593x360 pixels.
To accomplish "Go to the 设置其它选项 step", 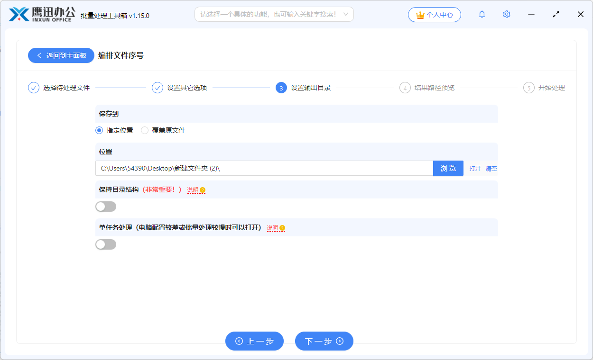I will [x=179, y=88].
